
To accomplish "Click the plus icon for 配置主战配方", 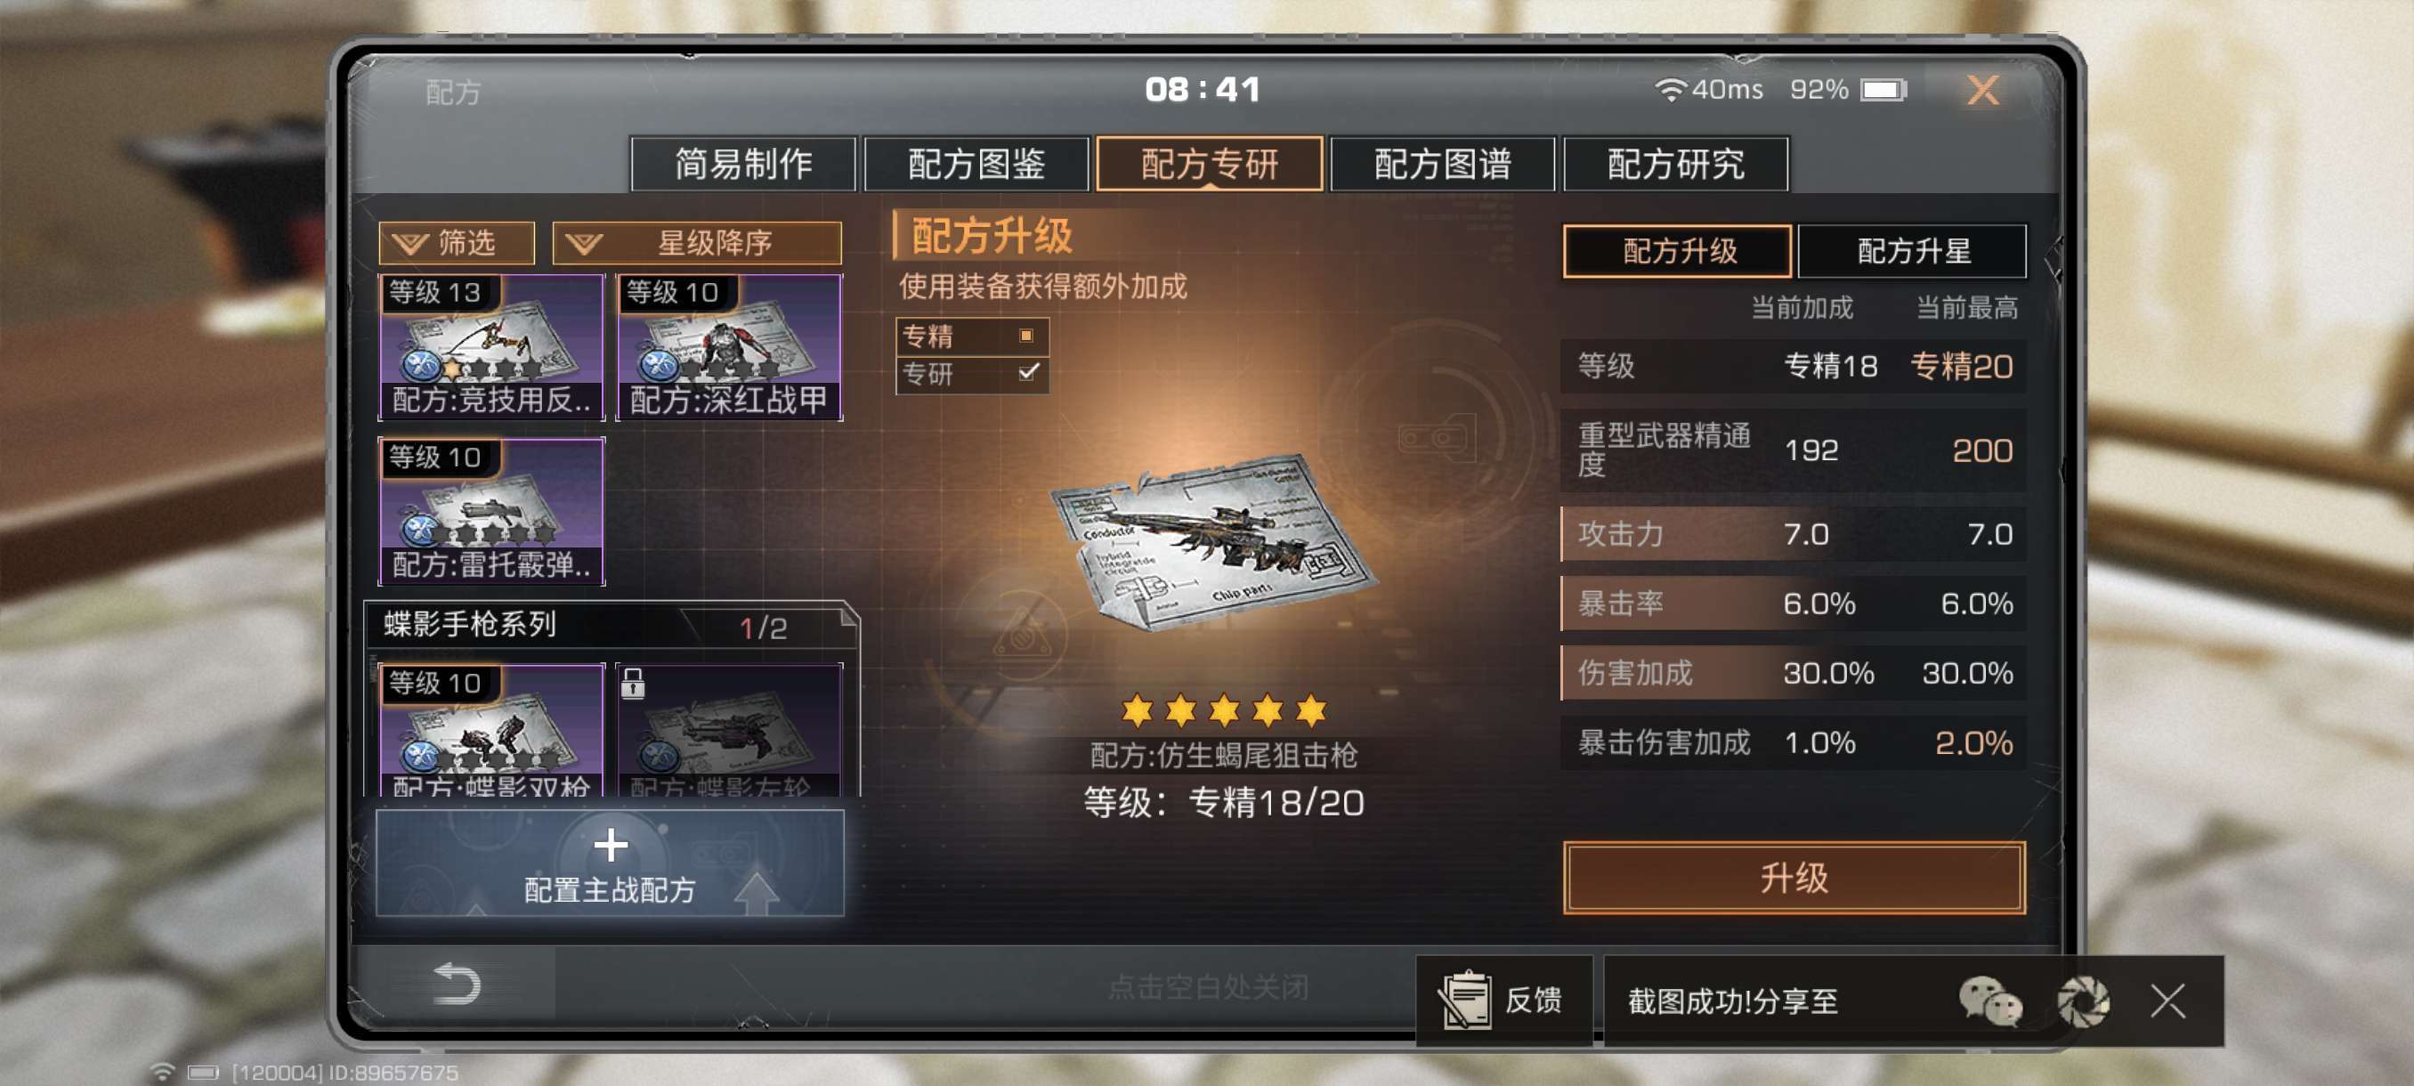I will pos(611,845).
